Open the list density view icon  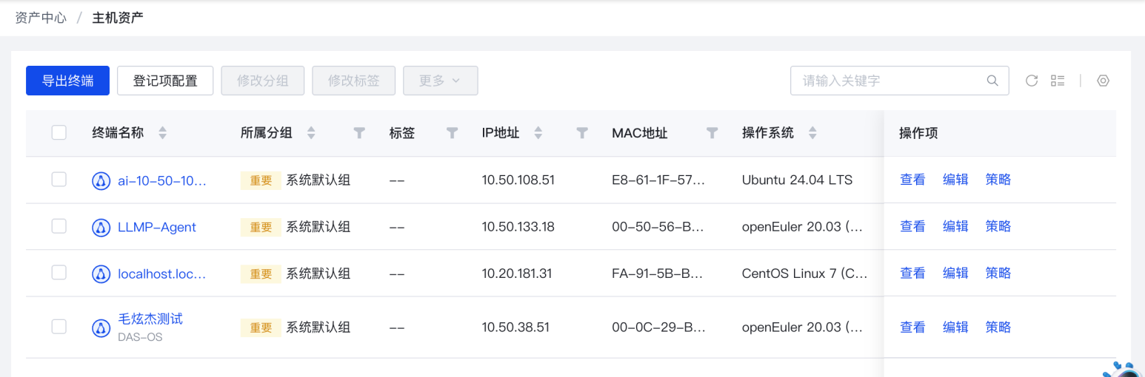1058,81
